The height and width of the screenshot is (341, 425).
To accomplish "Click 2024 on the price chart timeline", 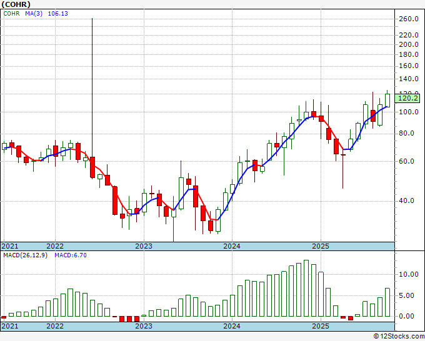I will point(232,246).
